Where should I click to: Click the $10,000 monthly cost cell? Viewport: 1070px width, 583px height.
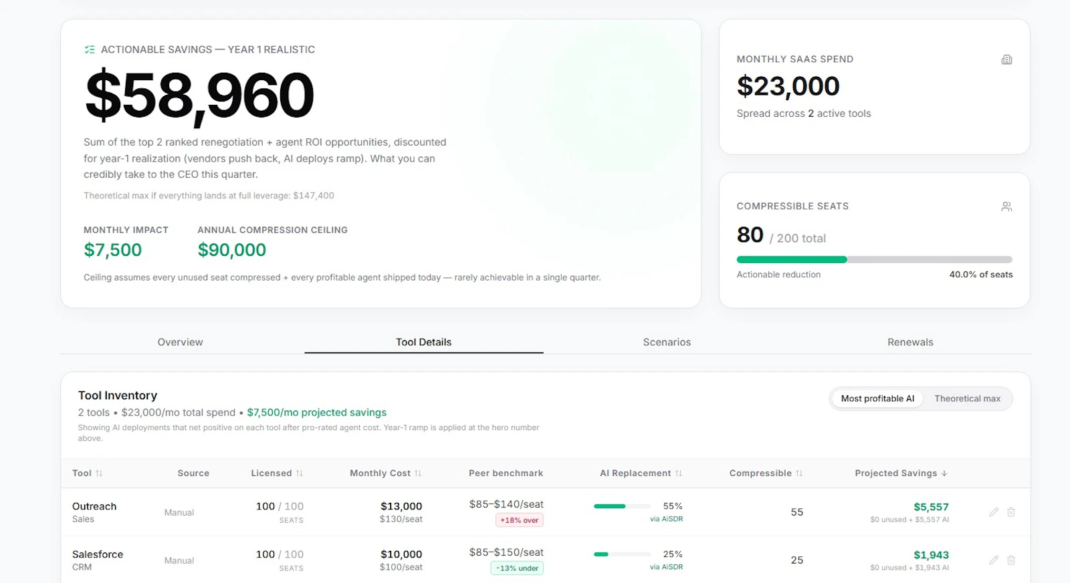point(401,554)
